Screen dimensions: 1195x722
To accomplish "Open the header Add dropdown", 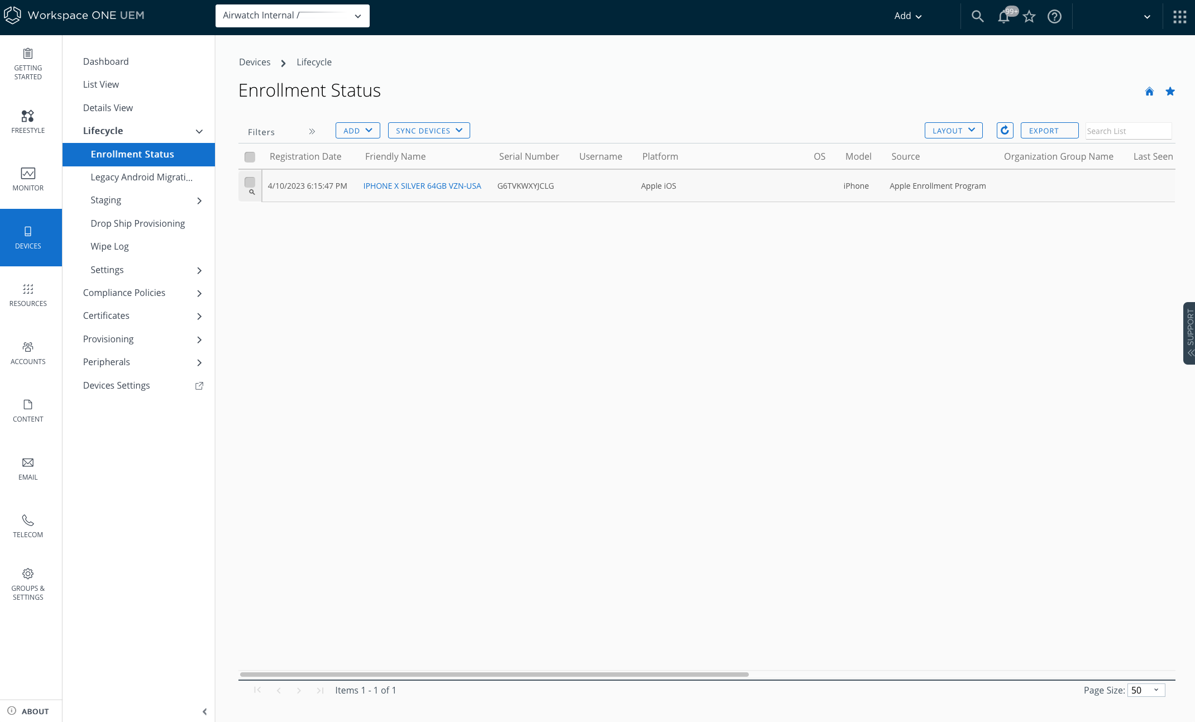I will coord(908,16).
